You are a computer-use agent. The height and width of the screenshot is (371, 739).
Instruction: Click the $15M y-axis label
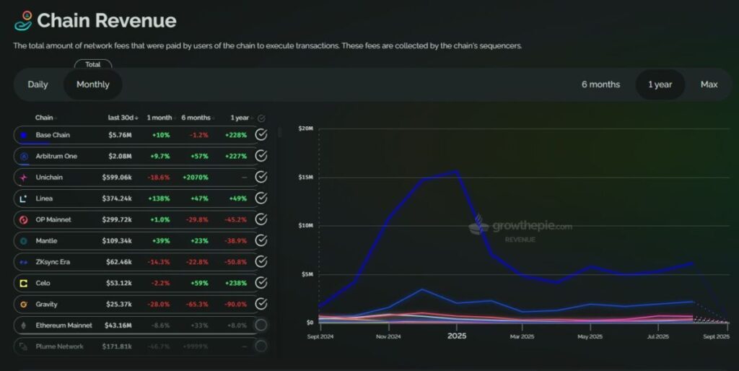click(x=305, y=178)
